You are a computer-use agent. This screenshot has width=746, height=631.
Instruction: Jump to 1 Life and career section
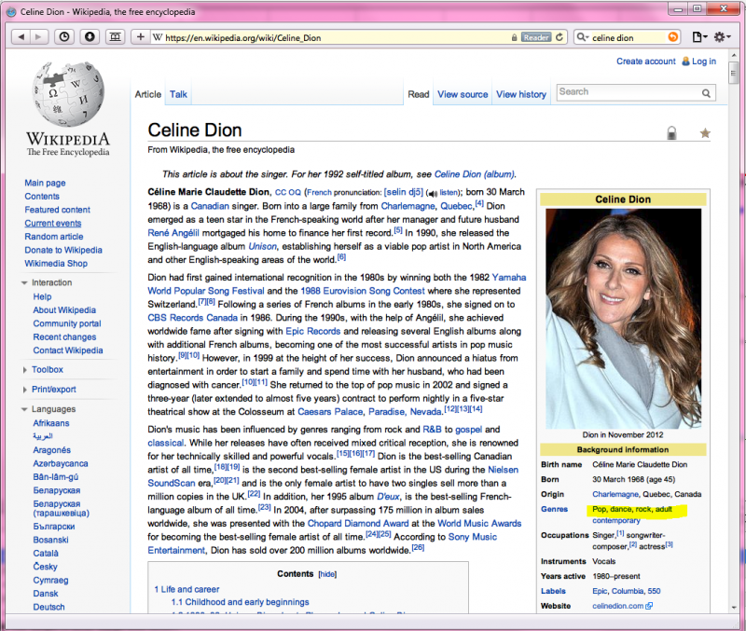tap(186, 590)
